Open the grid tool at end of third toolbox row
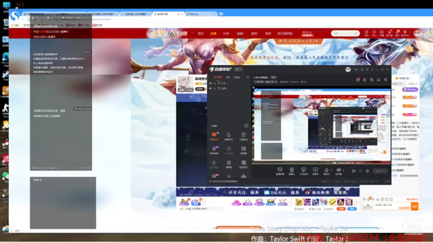The image size is (433, 243). [244, 164]
